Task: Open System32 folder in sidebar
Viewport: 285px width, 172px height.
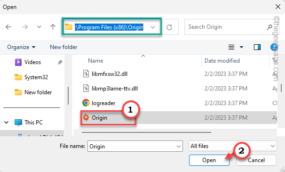Action: click(36, 77)
